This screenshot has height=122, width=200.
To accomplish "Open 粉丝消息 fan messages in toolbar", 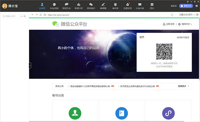I will pyautogui.click(x=54, y=6).
